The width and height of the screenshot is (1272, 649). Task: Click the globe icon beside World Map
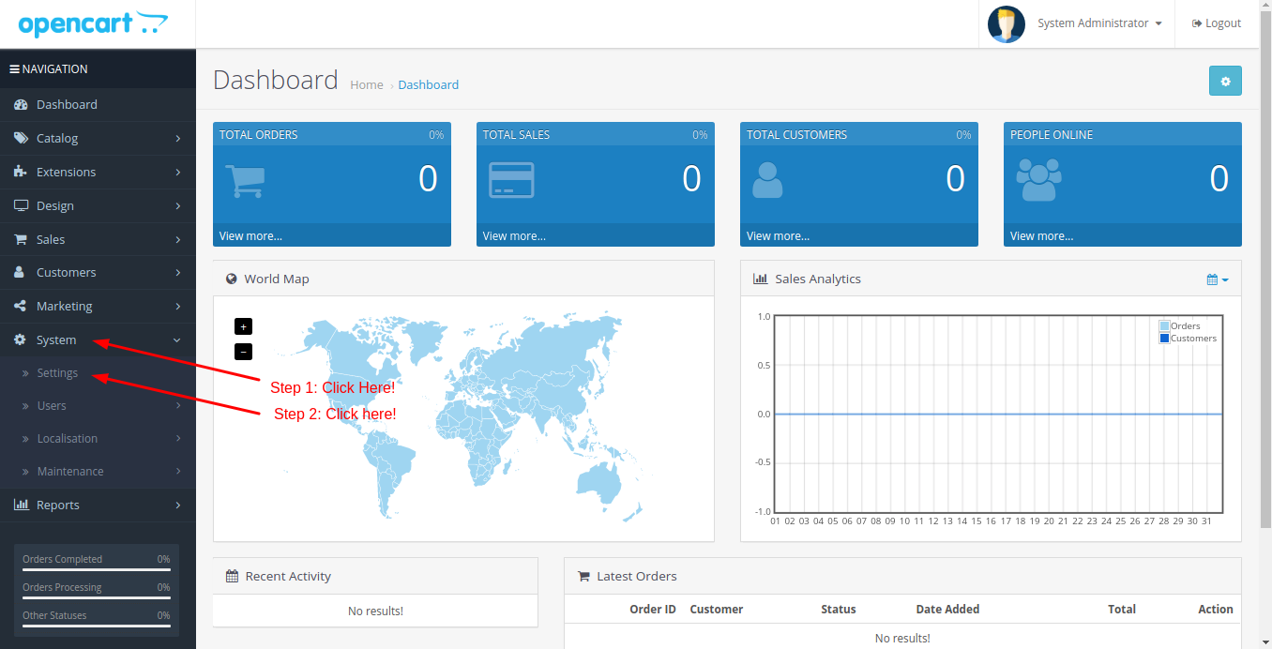232,279
